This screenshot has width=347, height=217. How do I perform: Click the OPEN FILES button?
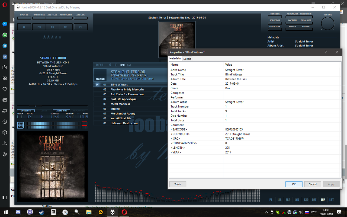pyautogui.click(x=39, y=18)
